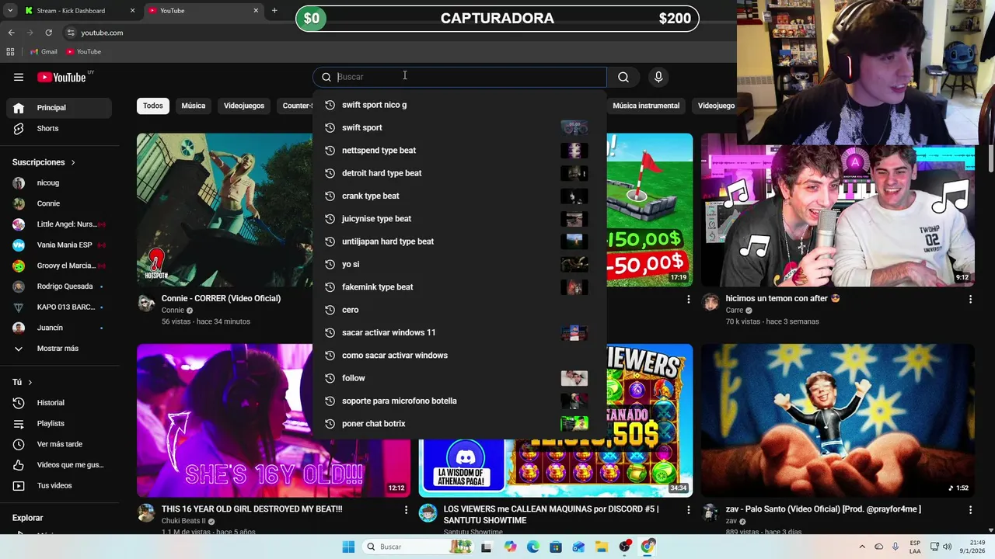Start voice search with microphone icon

point(658,77)
